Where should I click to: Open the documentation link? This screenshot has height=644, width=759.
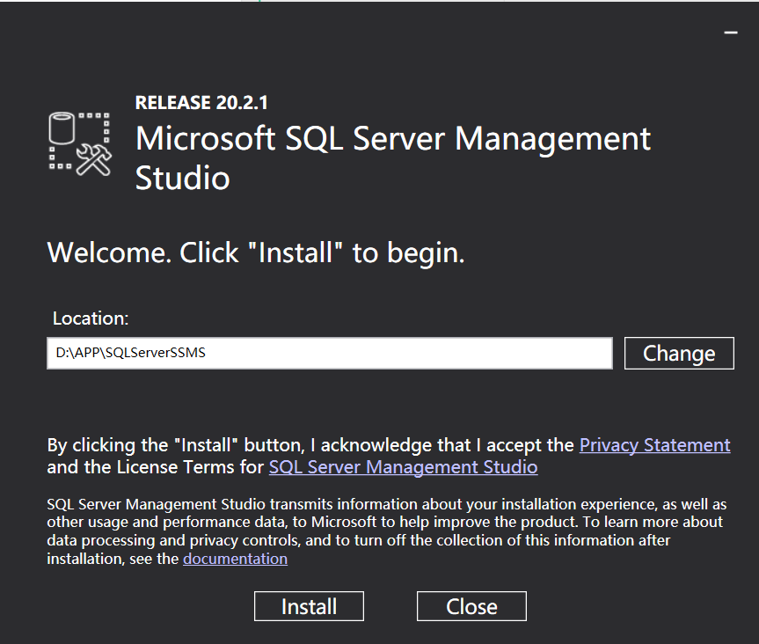pyautogui.click(x=235, y=559)
